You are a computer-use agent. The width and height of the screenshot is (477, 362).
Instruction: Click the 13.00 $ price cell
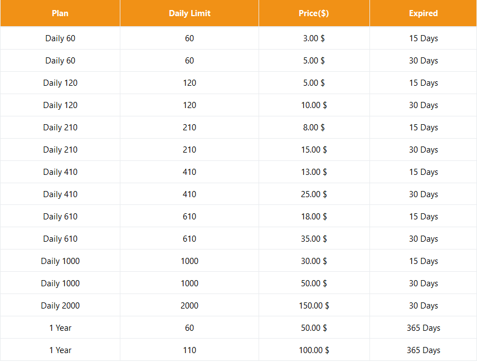(314, 172)
